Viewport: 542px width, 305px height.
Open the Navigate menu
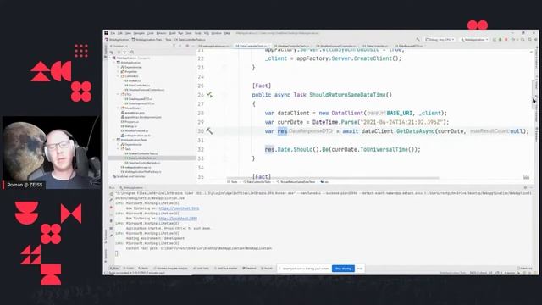click(x=139, y=33)
